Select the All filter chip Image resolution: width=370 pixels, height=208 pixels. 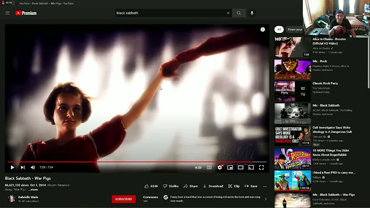[x=279, y=29]
